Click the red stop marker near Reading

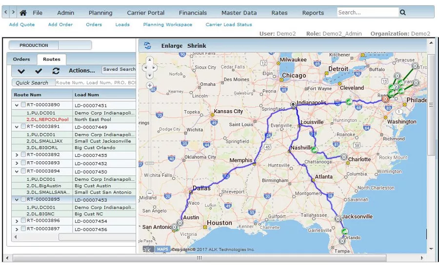pyautogui.click(x=385, y=99)
